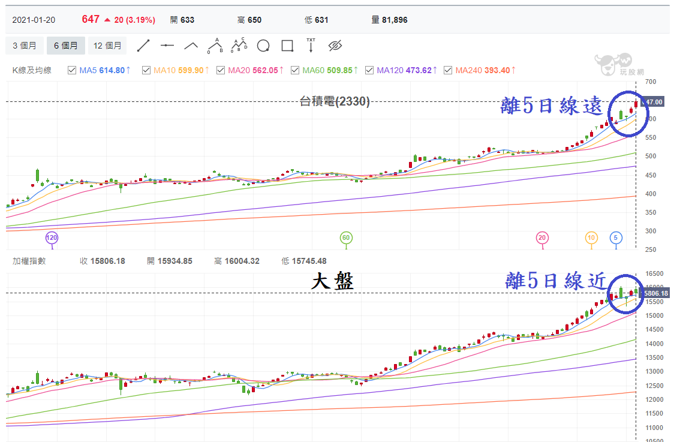Click the 台積電(2330) chart title
Screen dimensions: 683x442
[335, 101]
